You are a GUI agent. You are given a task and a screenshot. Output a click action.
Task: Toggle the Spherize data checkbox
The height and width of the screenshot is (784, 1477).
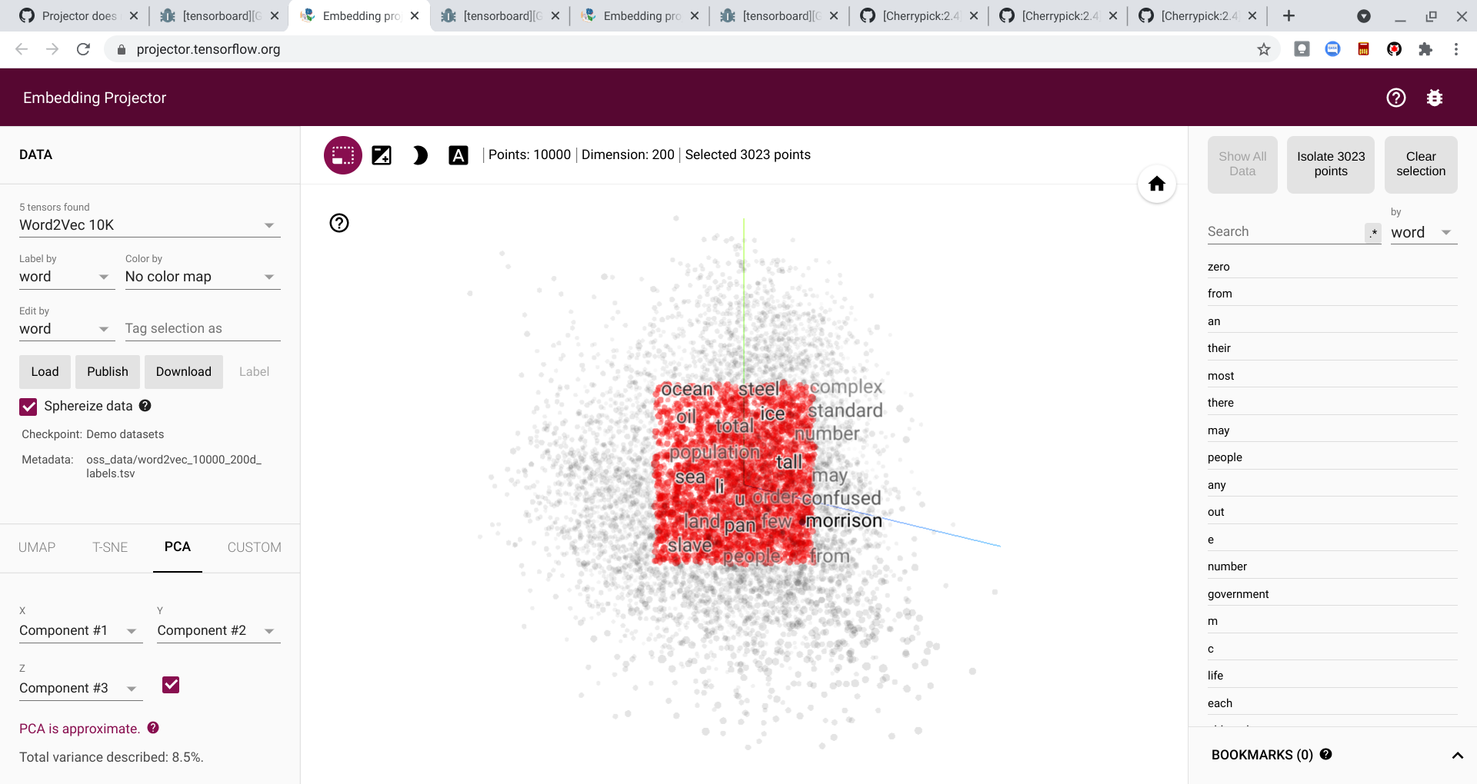click(28, 407)
